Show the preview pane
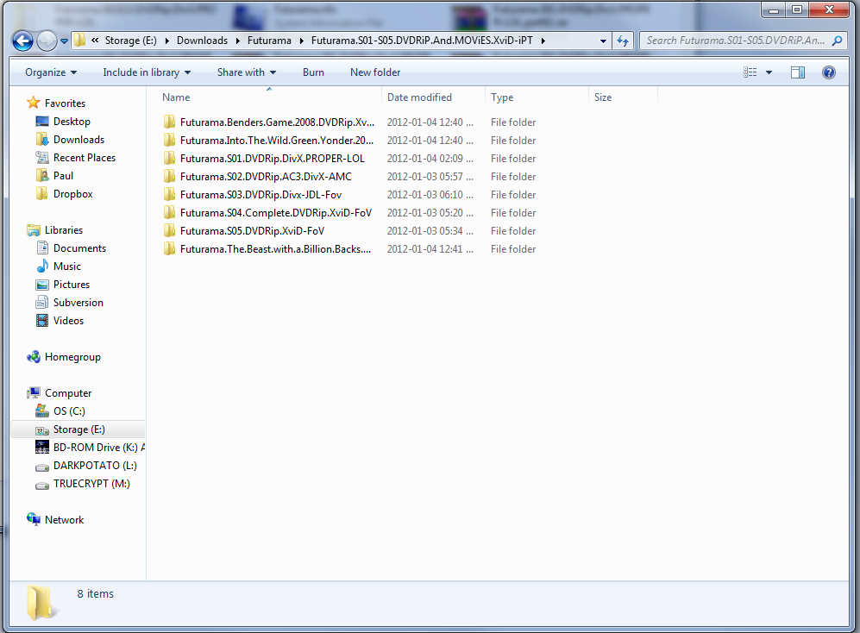The height and width of the screenshot is (633, 860). (798, 72)
